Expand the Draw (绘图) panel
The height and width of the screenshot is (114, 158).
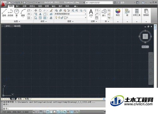pyautogui.click(x=17, y=21)
